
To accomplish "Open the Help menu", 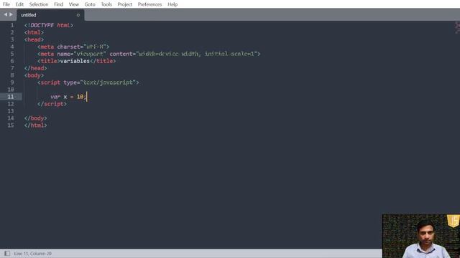I will [x=172, y=4].
